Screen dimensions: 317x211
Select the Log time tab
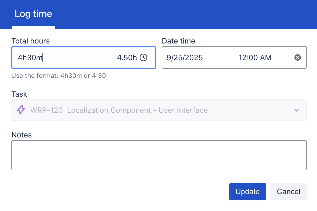pos(33,14)
